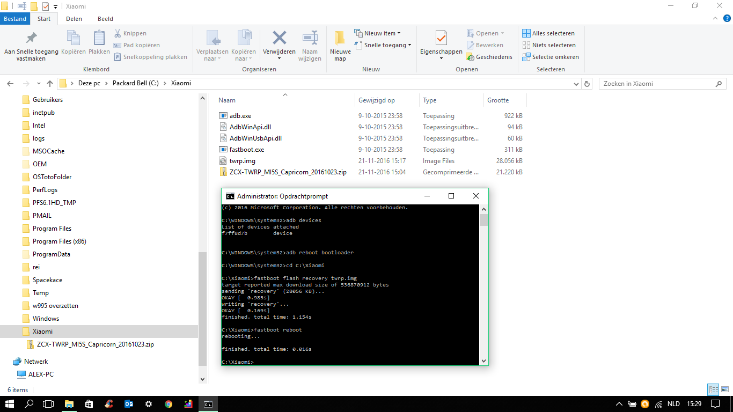Open Outlook from taskbar
The width and height of the screenshot is (733, 412).
tap(129, 404)
